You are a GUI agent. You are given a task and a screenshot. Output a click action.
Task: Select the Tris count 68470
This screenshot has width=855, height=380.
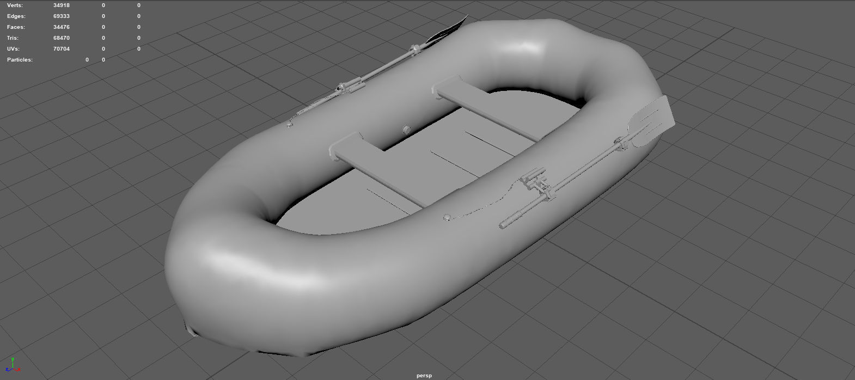click(x=61, y=38)
